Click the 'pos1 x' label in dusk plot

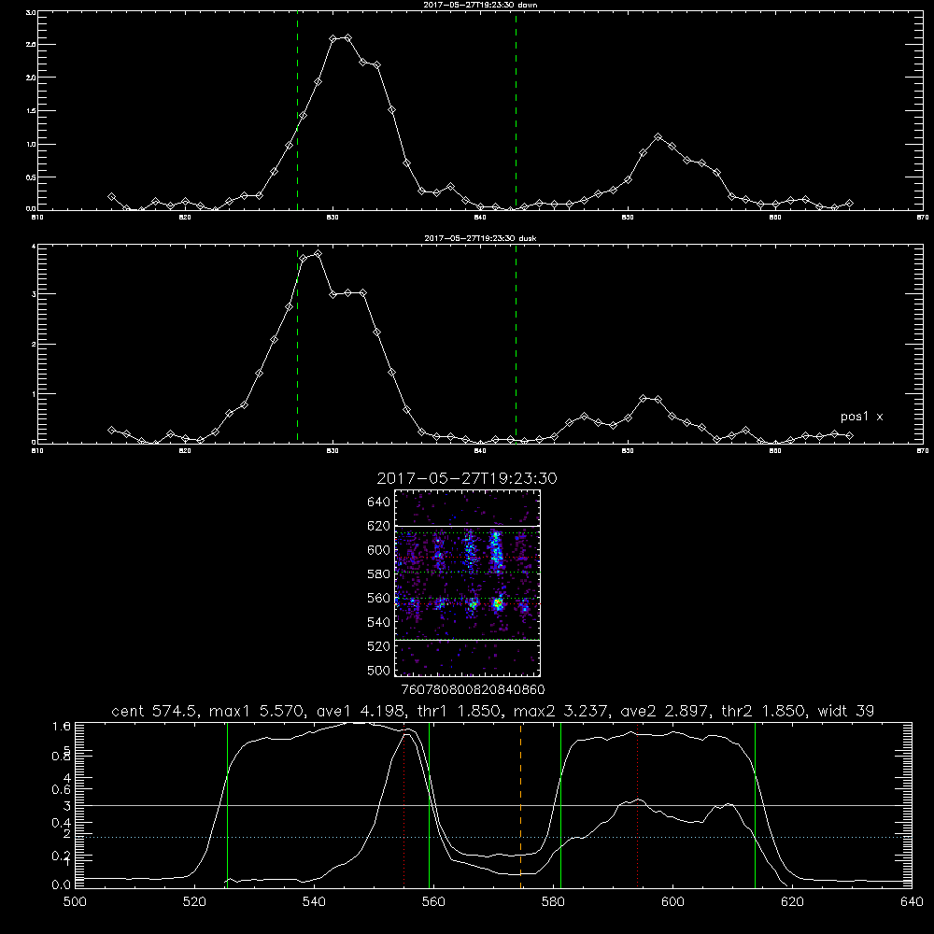(861, 417)
